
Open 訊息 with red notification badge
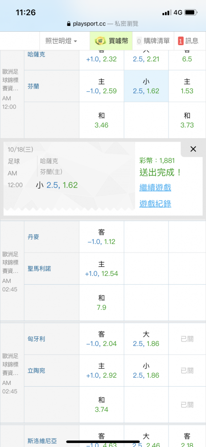[188, 41]
